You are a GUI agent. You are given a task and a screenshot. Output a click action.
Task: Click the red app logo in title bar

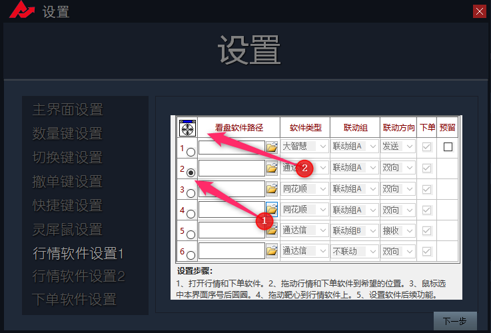pyautogui.click(x=21, y=9)
